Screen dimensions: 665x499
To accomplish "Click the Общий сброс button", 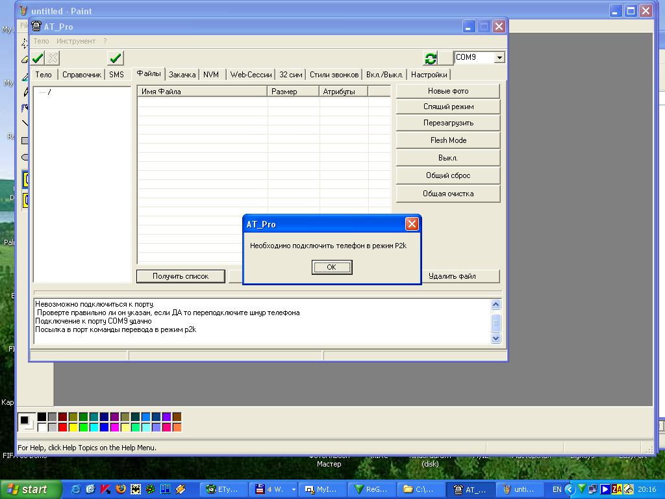I will click(x=448, y=175).
